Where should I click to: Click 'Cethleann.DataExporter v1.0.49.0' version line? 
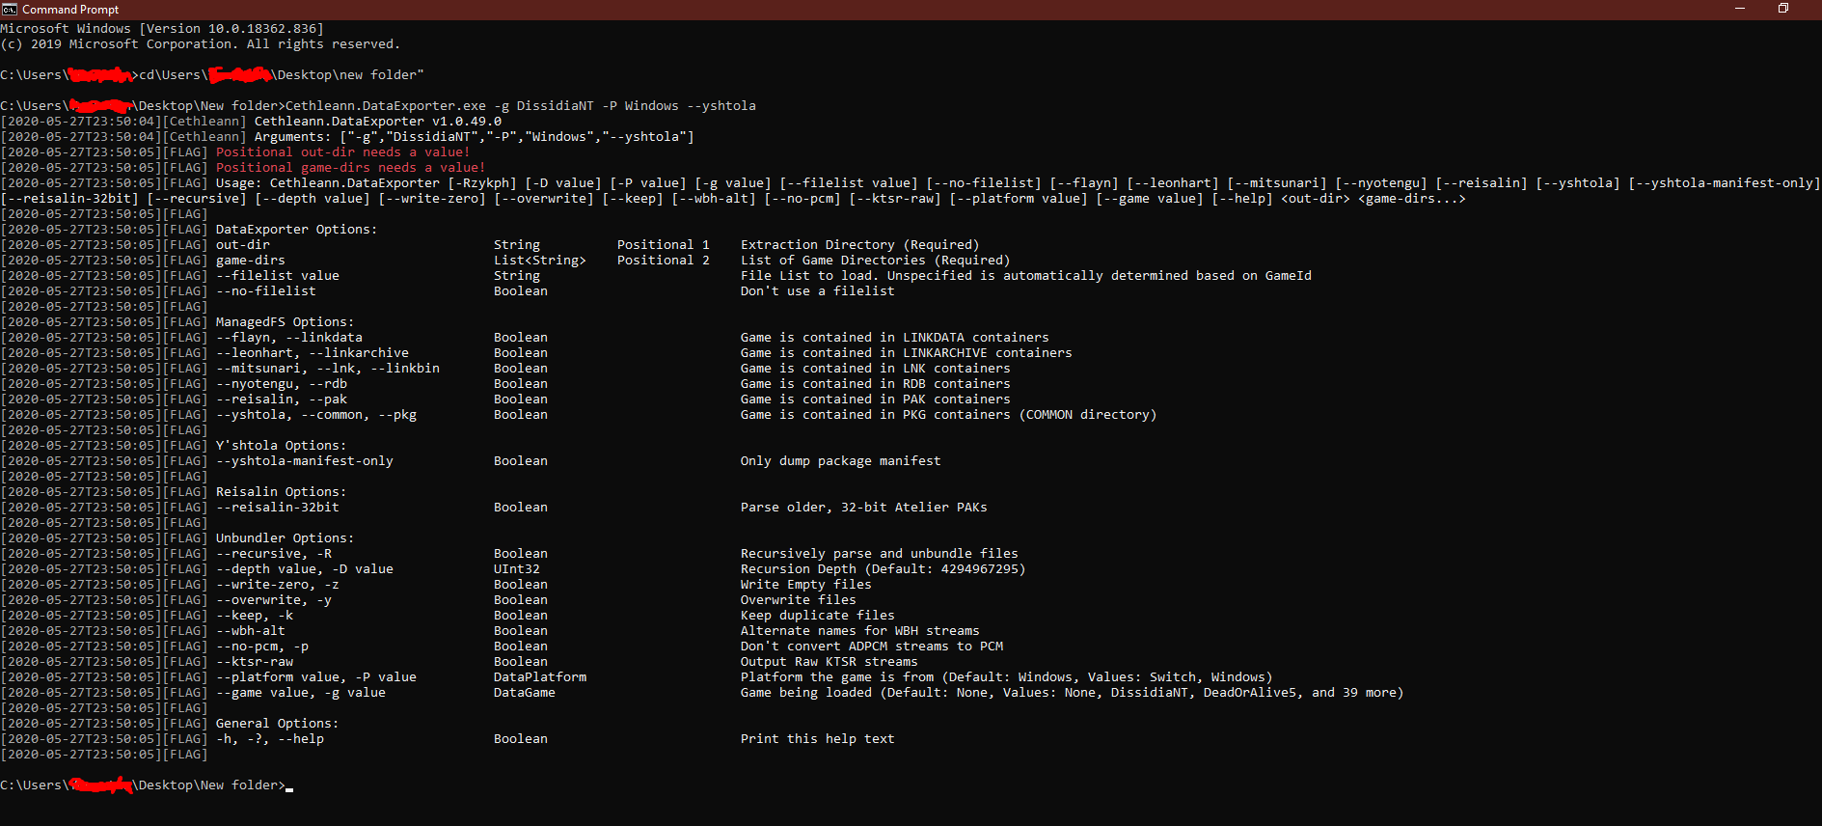pos(378,122)
